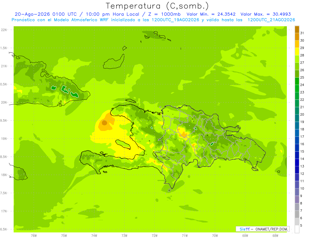Click the "70W" longitude axis label
This screenshot has width=309, height=239.
coord(215,235)
